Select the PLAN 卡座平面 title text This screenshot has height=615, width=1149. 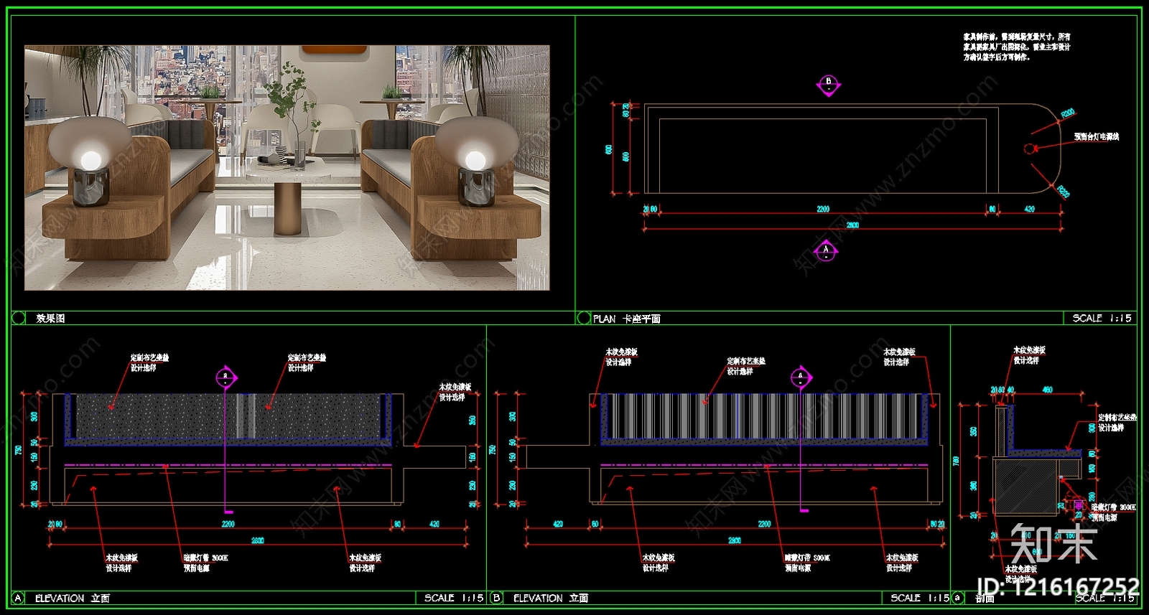point(627,319)
